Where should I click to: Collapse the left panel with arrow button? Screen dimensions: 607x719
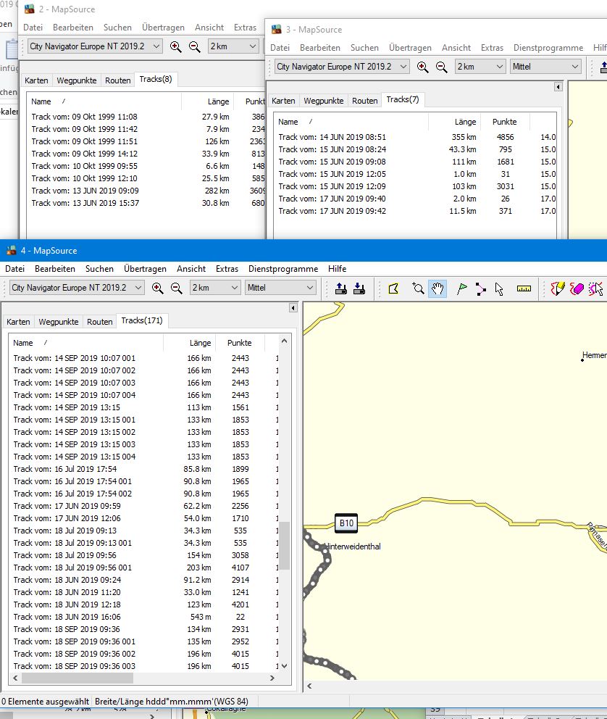(x=293, y=308)
